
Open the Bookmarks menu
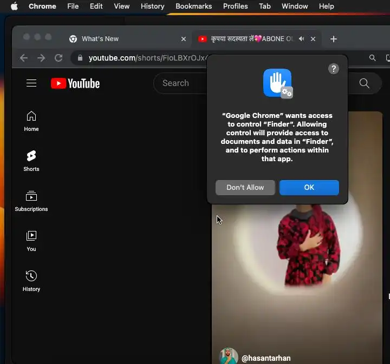[x=193, y=6]
